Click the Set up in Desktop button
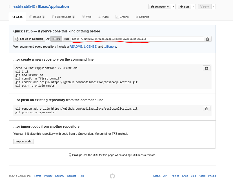The width and height of the screenshot is (233, 181). pos(29,39)
